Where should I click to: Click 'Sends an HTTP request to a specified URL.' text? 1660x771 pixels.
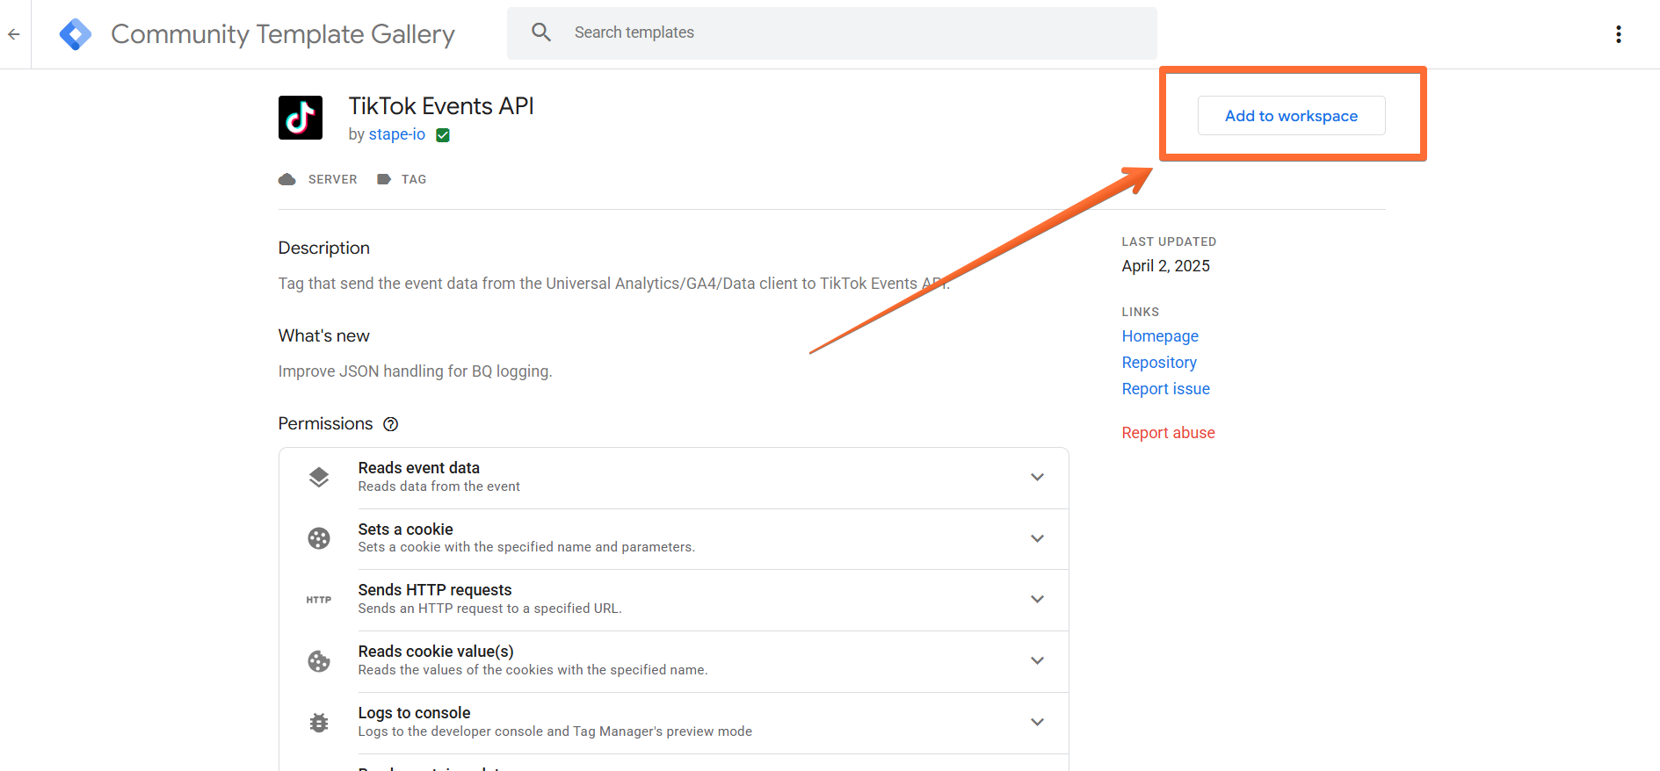pyautogui.click(x=489, y=609)
